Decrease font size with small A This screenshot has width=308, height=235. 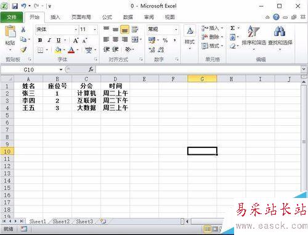point(85,41)
